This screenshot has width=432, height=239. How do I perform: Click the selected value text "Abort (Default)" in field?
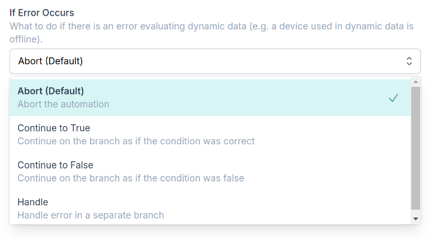(x=51, y=61)
